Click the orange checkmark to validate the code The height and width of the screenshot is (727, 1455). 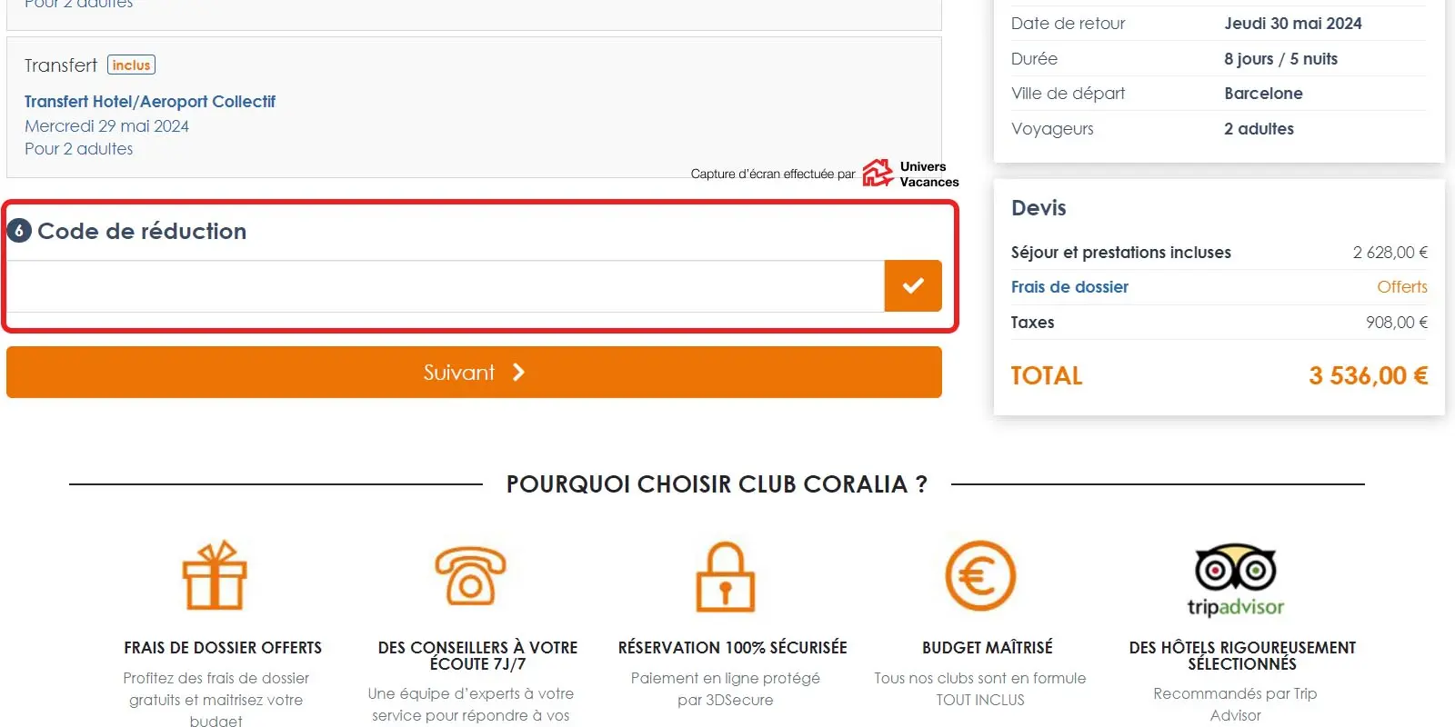click(912, 286)
